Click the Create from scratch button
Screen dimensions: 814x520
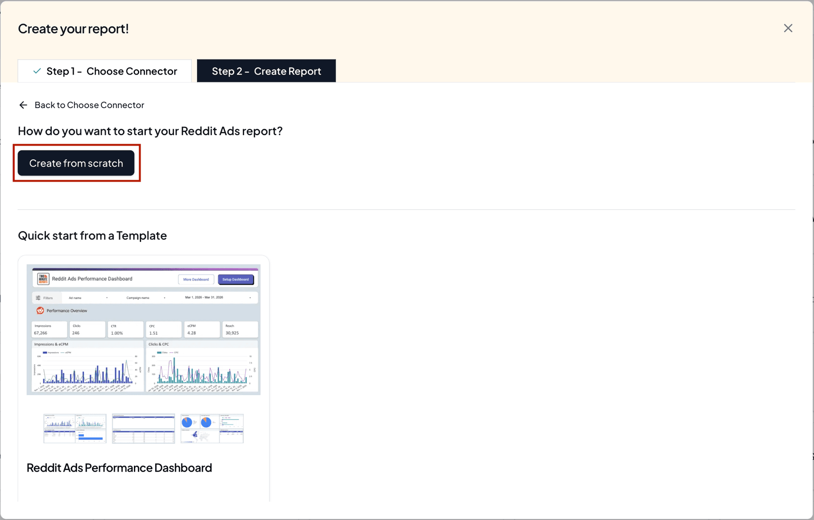pyautogui.click(x=76, y=163)
